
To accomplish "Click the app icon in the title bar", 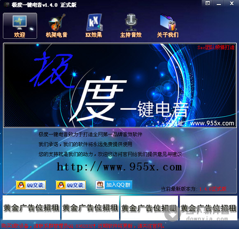I will pyautogui.click(x=7, y=5).
